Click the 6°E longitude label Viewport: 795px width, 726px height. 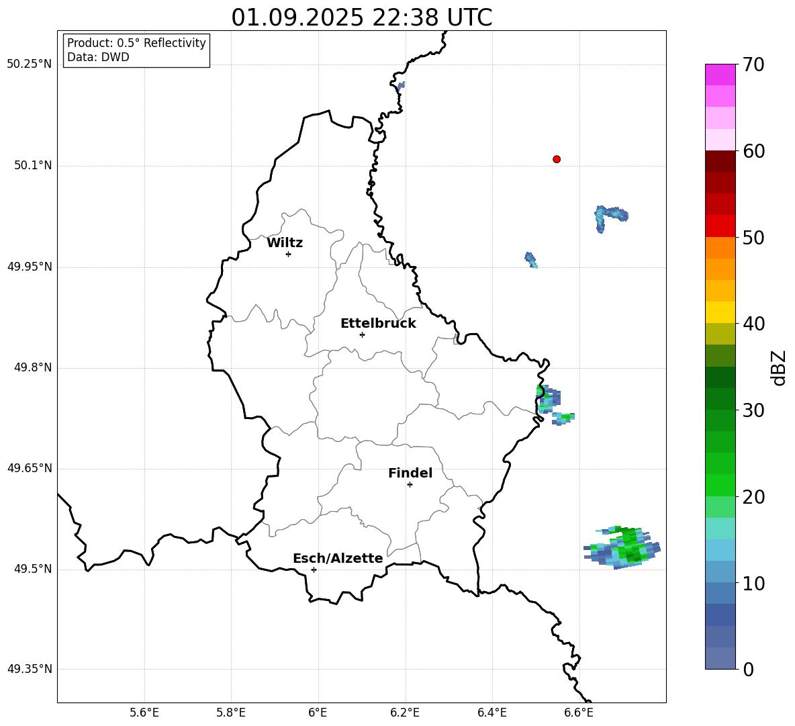click(318, 713)
